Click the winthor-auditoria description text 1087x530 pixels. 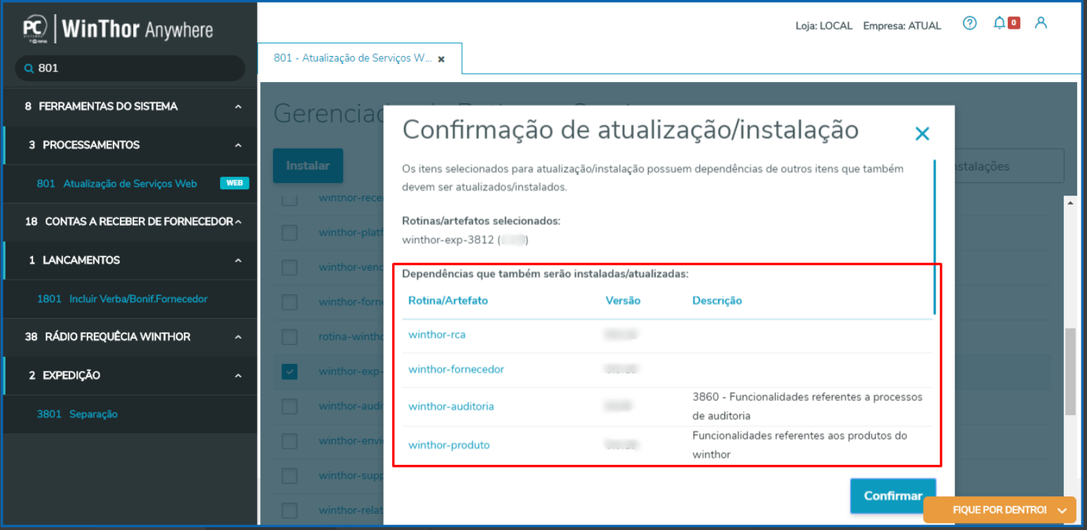coord(806,406)
